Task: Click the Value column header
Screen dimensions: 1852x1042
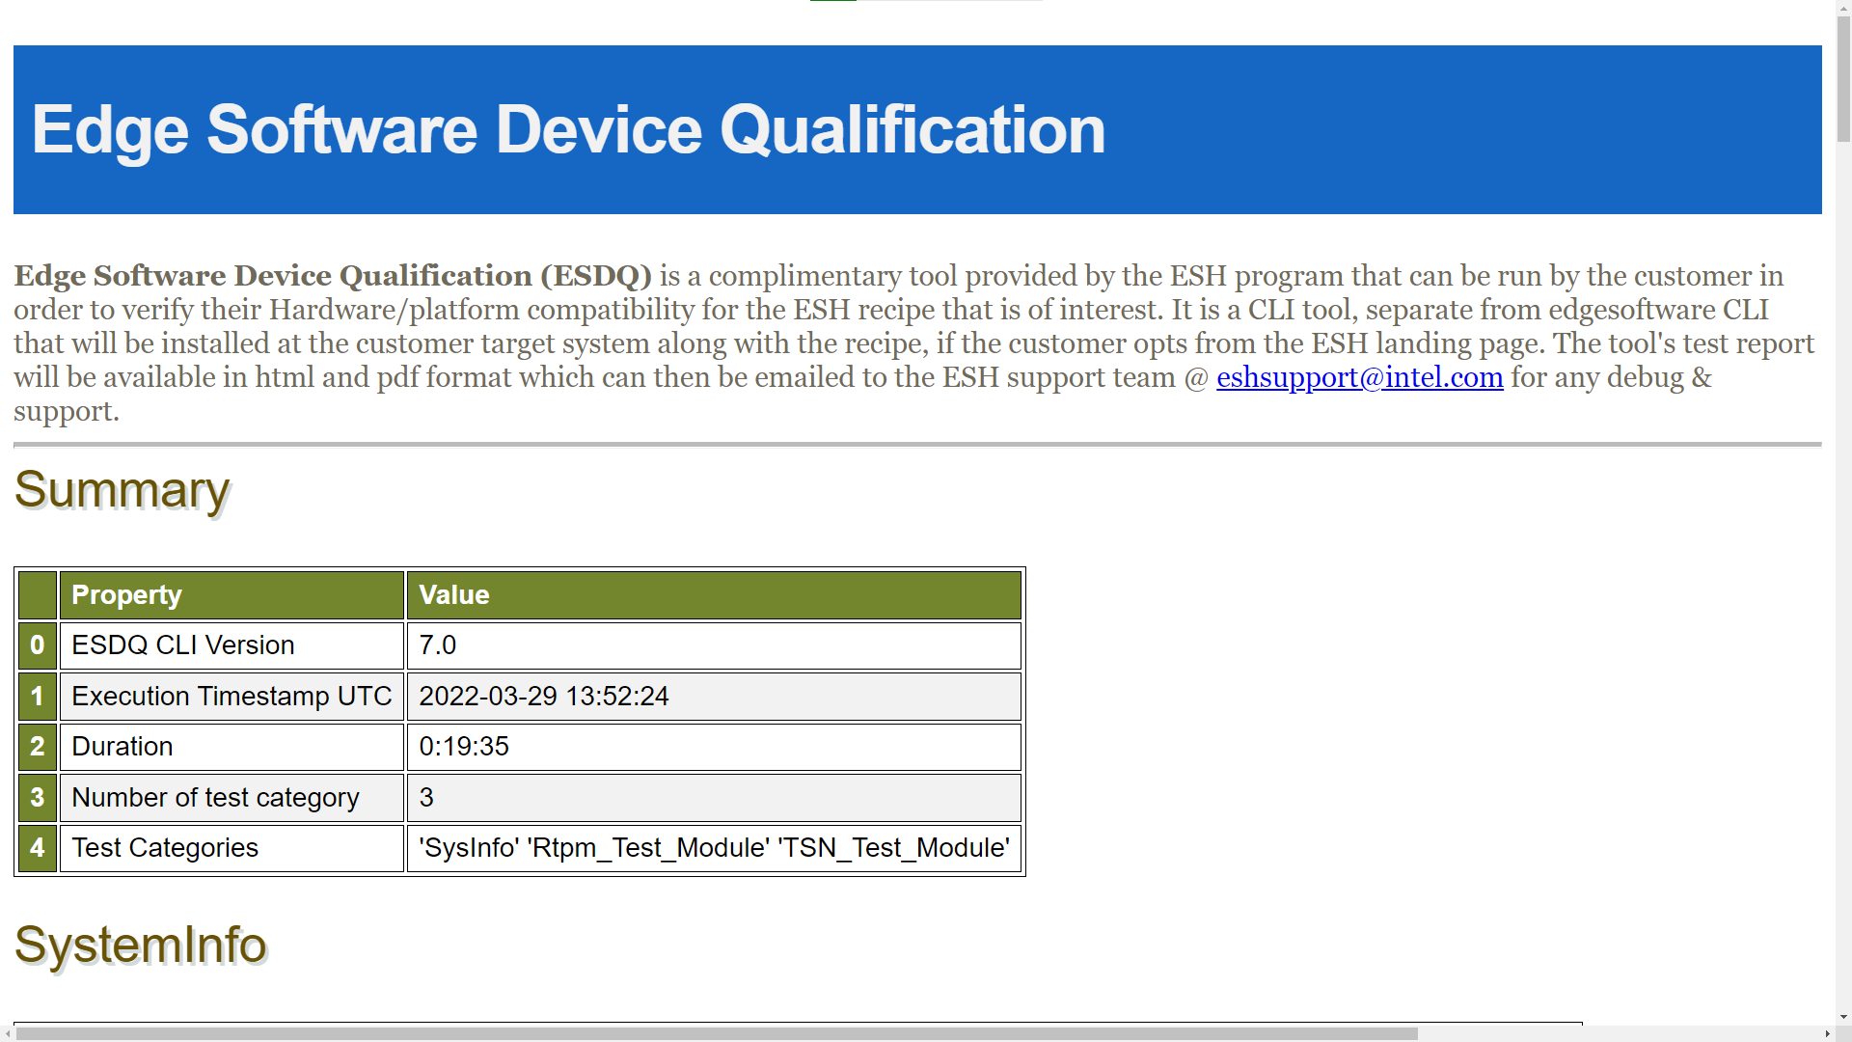Action: [x=714, y=595]
